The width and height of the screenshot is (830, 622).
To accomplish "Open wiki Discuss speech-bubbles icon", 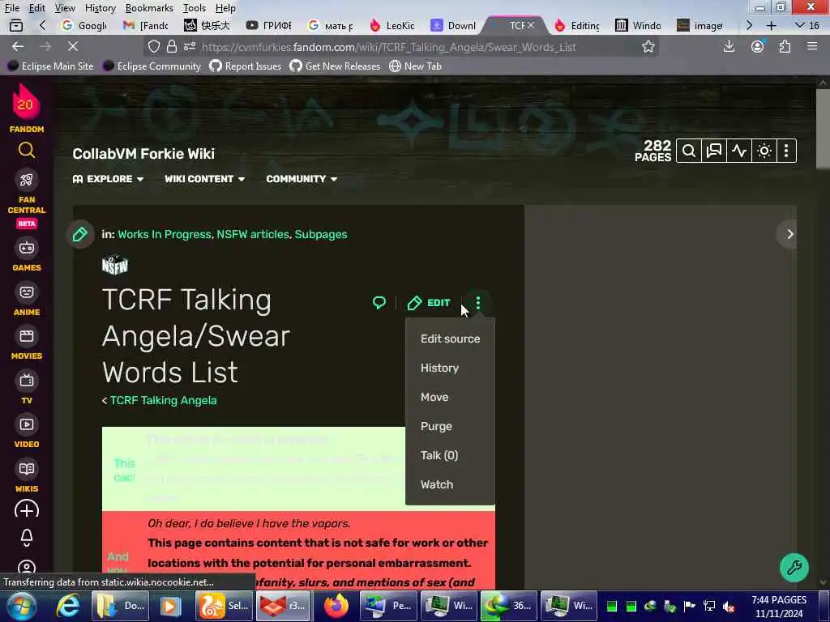I will pyautogui.click(x=713, y=151).
